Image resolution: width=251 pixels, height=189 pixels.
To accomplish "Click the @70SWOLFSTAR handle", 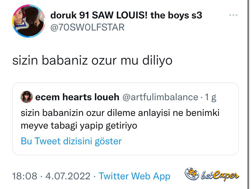I will [87, 27].
